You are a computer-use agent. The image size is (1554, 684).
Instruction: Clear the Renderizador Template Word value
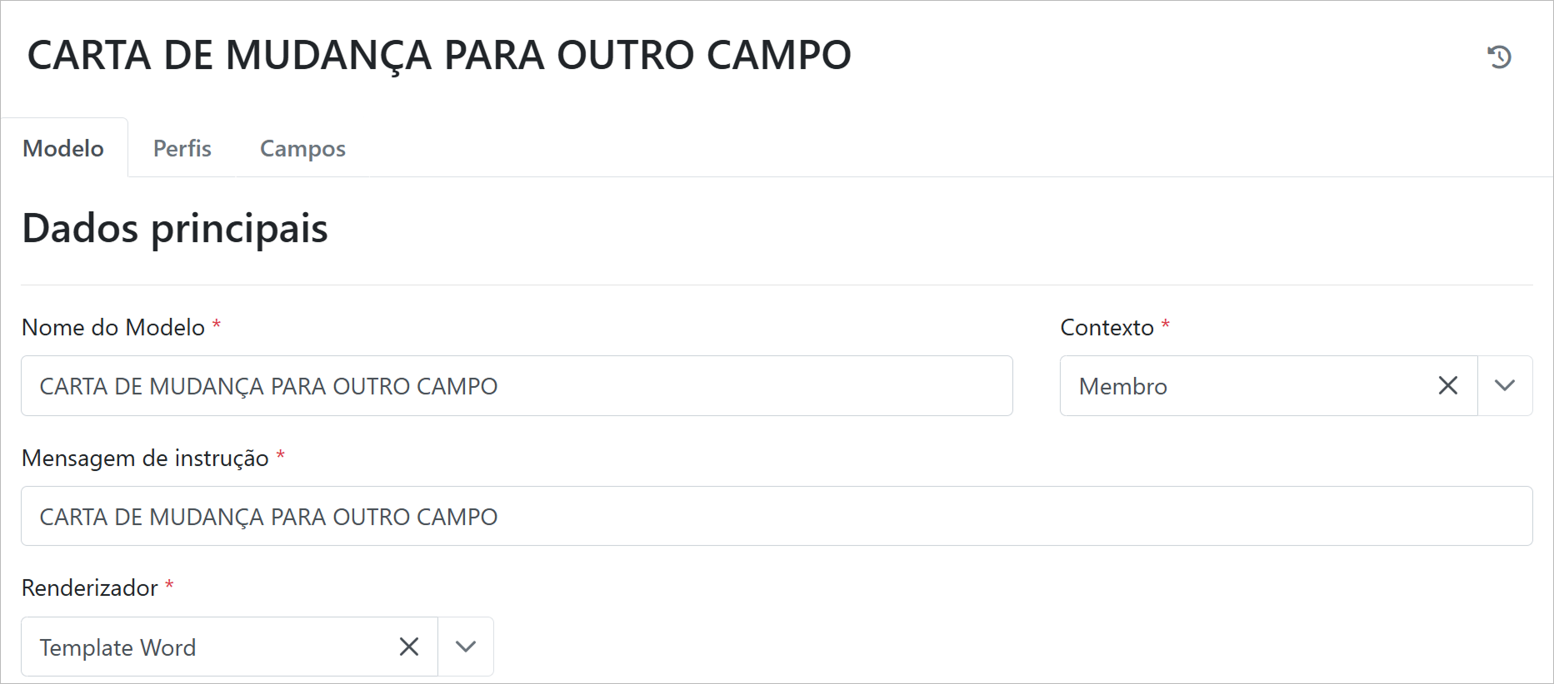(408, 647)
